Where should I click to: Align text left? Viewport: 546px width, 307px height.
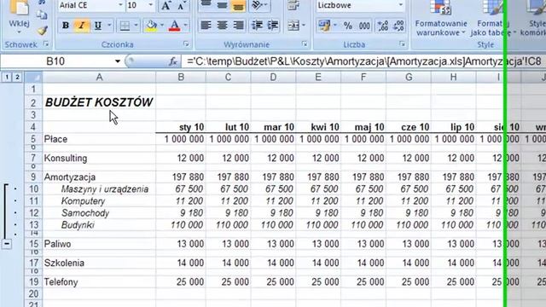pos(206,26)
